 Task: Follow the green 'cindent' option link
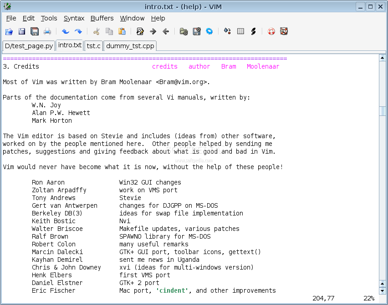(172, 290)
